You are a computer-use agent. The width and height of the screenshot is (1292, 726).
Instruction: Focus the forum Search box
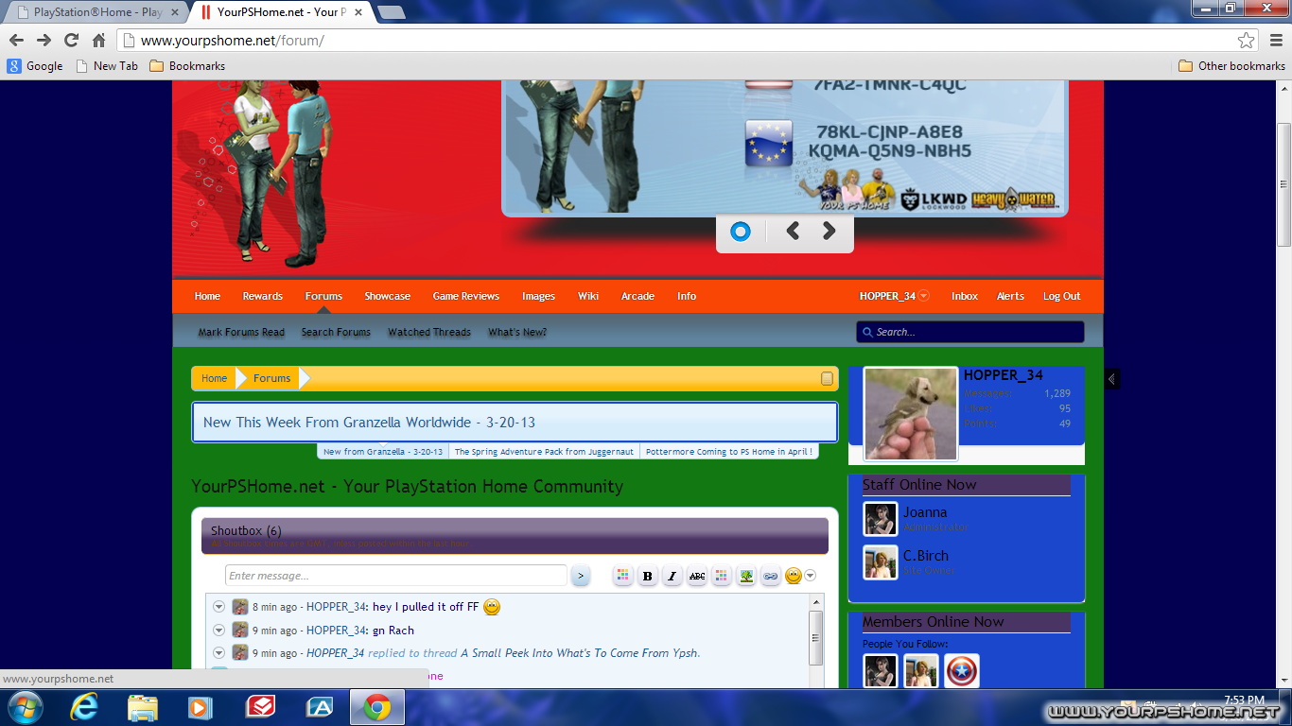[x=969, y=332]
